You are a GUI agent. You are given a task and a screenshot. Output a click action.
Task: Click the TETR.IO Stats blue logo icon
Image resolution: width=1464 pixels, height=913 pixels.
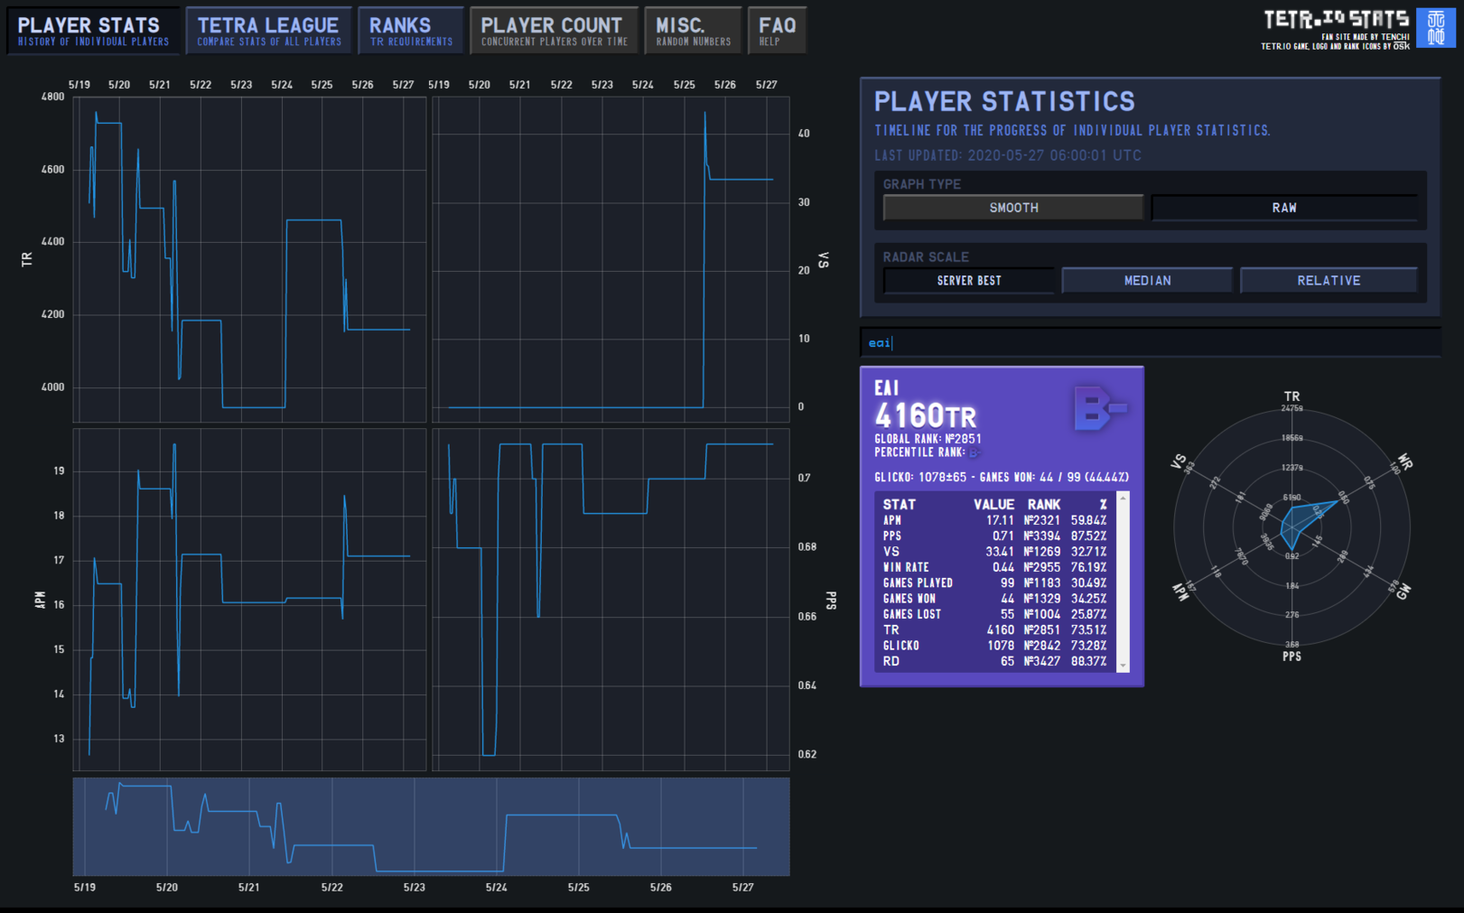click(1435, 28)
